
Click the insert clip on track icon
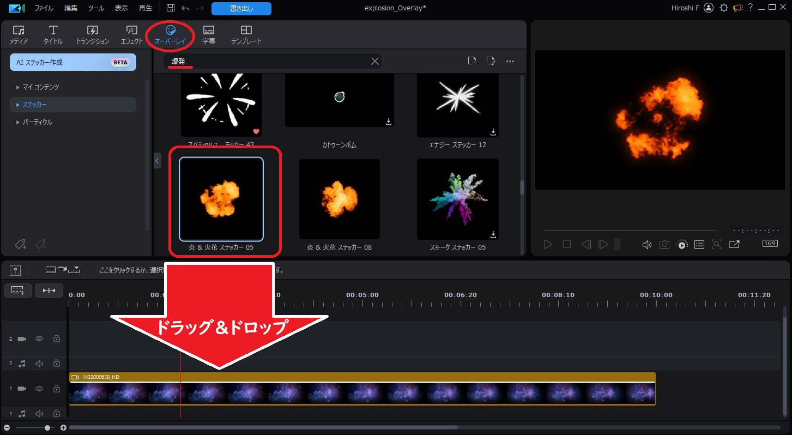pyautogui.click(x=63, y=269)
